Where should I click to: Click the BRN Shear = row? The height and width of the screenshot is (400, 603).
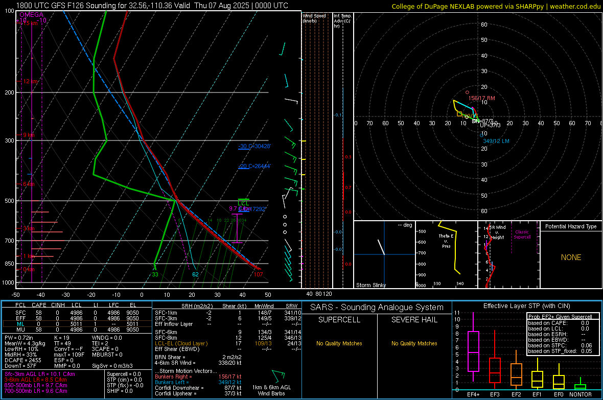tap(198, 357)
